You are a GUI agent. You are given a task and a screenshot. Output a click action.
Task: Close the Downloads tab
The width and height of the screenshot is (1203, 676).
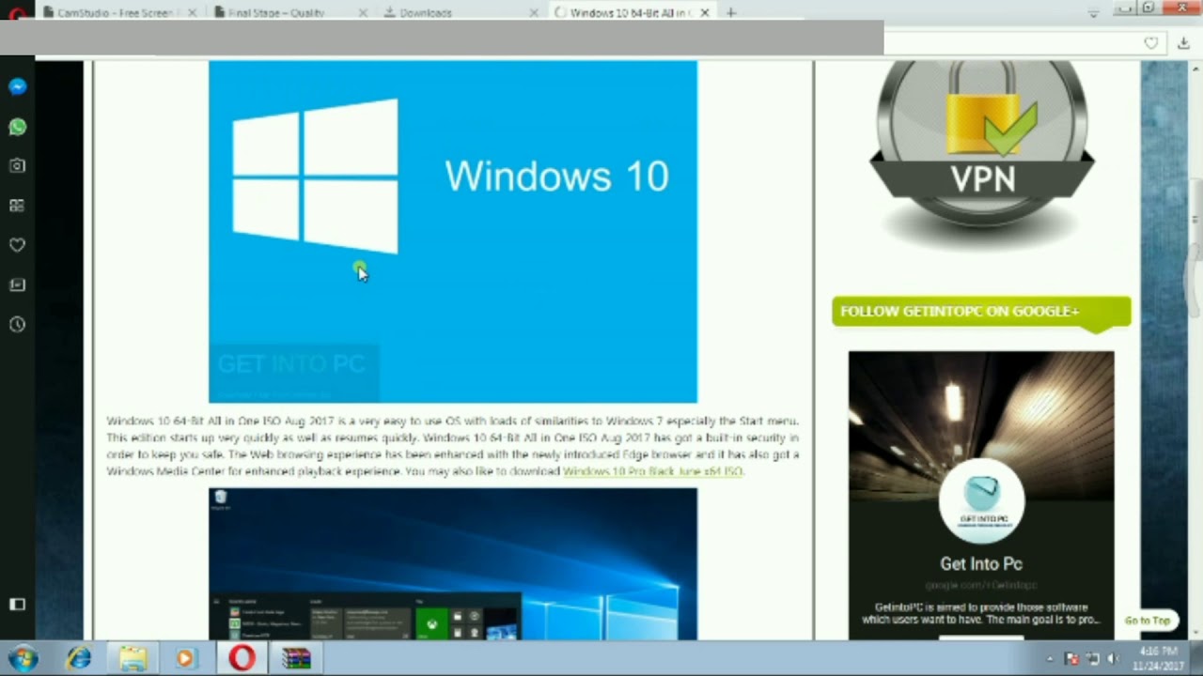534,13
